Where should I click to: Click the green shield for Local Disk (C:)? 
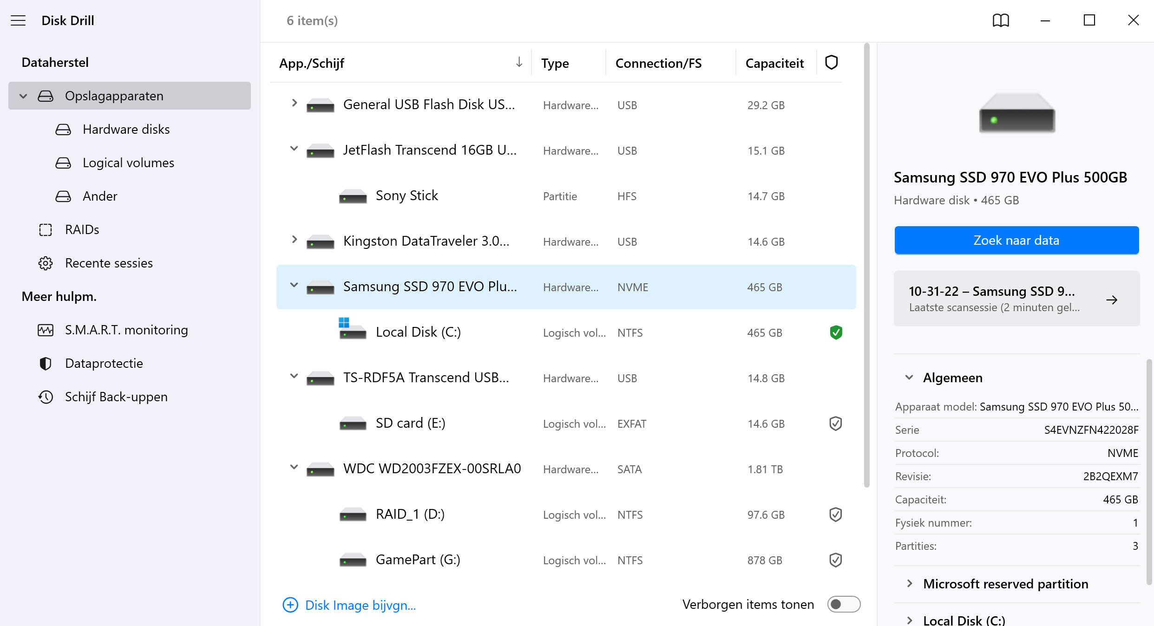[836, 333]
